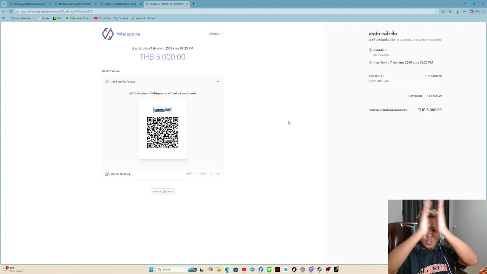487x274 pixels.
Task: Click the THB 5,000.00 amount heading
Action: click(x=162, y=57)
